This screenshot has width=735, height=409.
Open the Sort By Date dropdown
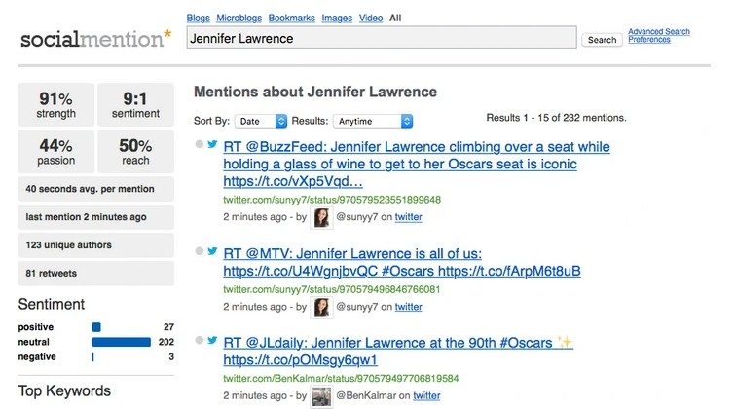261,121
